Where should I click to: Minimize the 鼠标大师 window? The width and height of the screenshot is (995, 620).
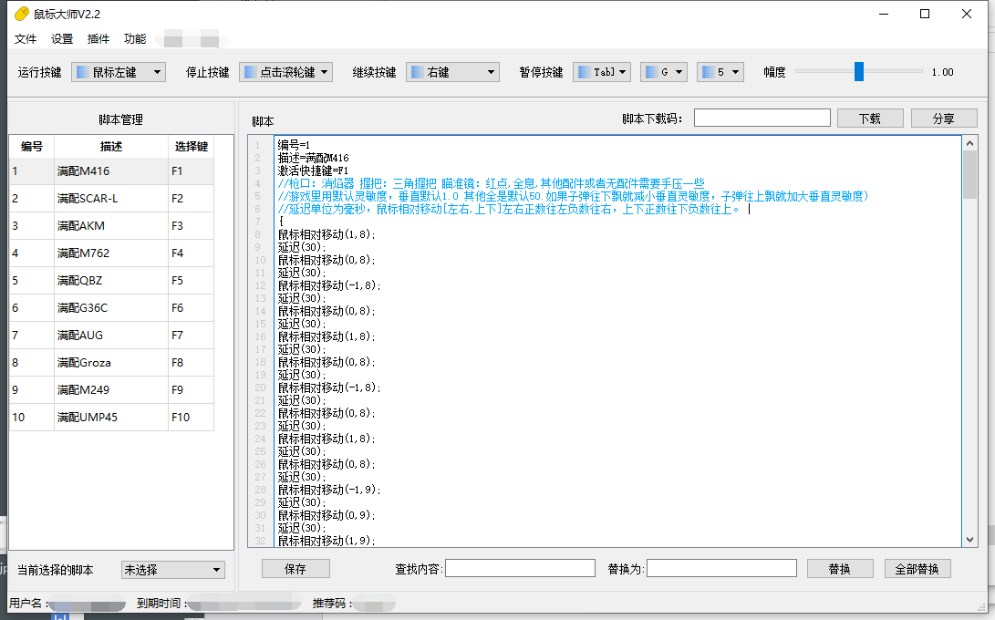(884, 14)
